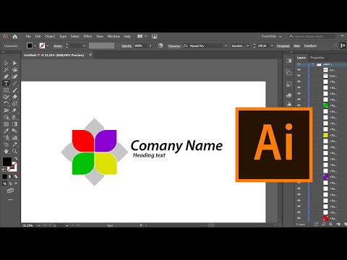Set the Gradient fill mode button

[x=10, y=176]
